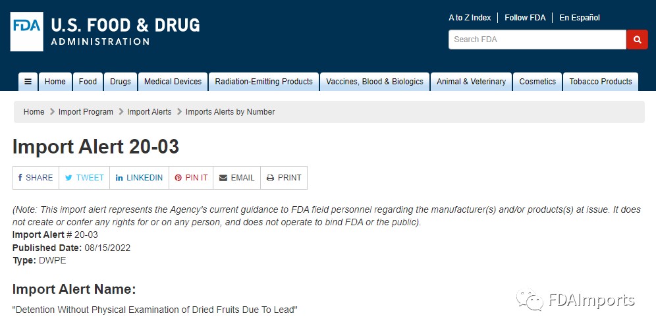656x330 pixels.
Task: Share the alert on LinkedIn
Action: [x=139, y=178]
